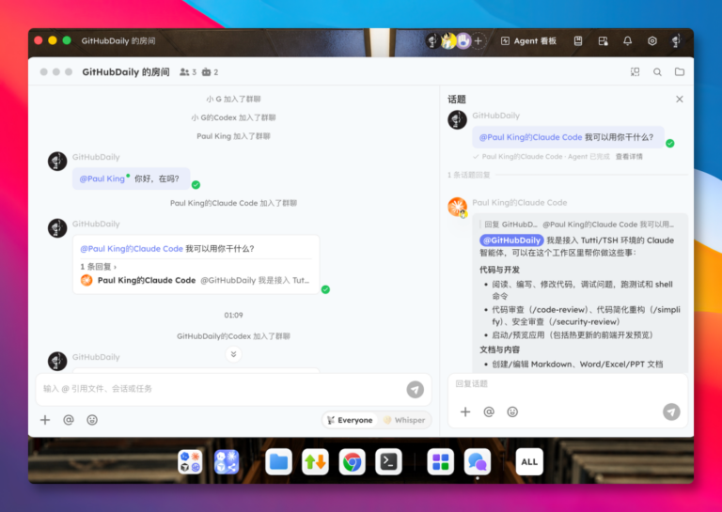Click the thread preview line 'Paul King的Claude Code'
This screenshot has width=722, height=512.
coord(196,280)
